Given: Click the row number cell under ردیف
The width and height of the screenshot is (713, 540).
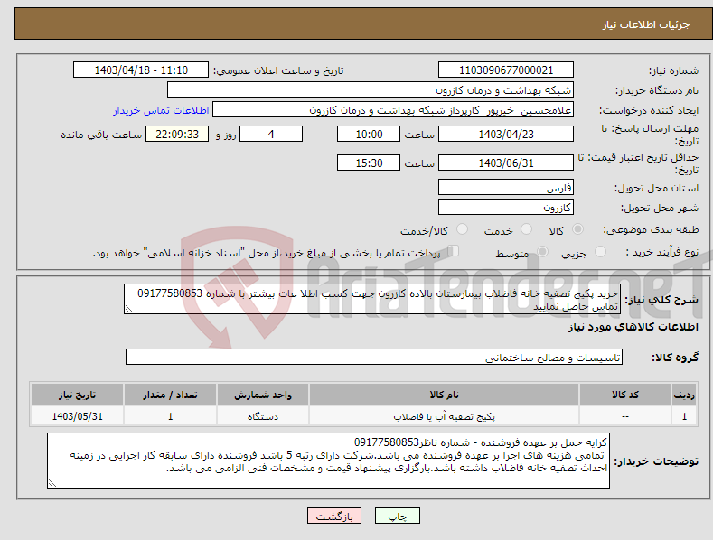Looking at the screenshot, I should pyautogui.click(x=684, y=416).
